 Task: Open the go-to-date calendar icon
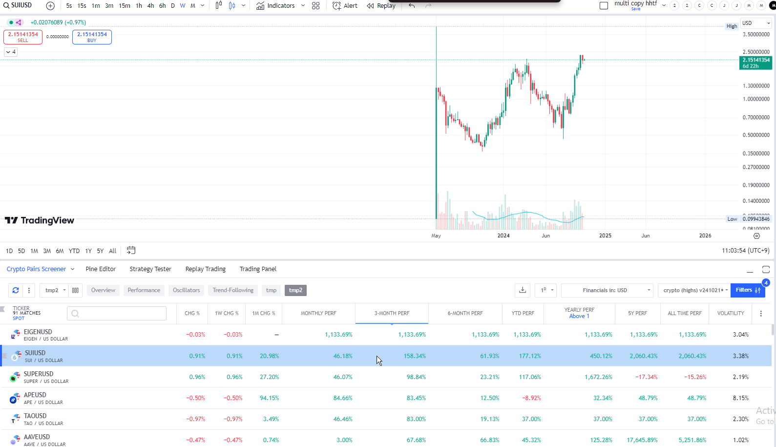(131, 251)
